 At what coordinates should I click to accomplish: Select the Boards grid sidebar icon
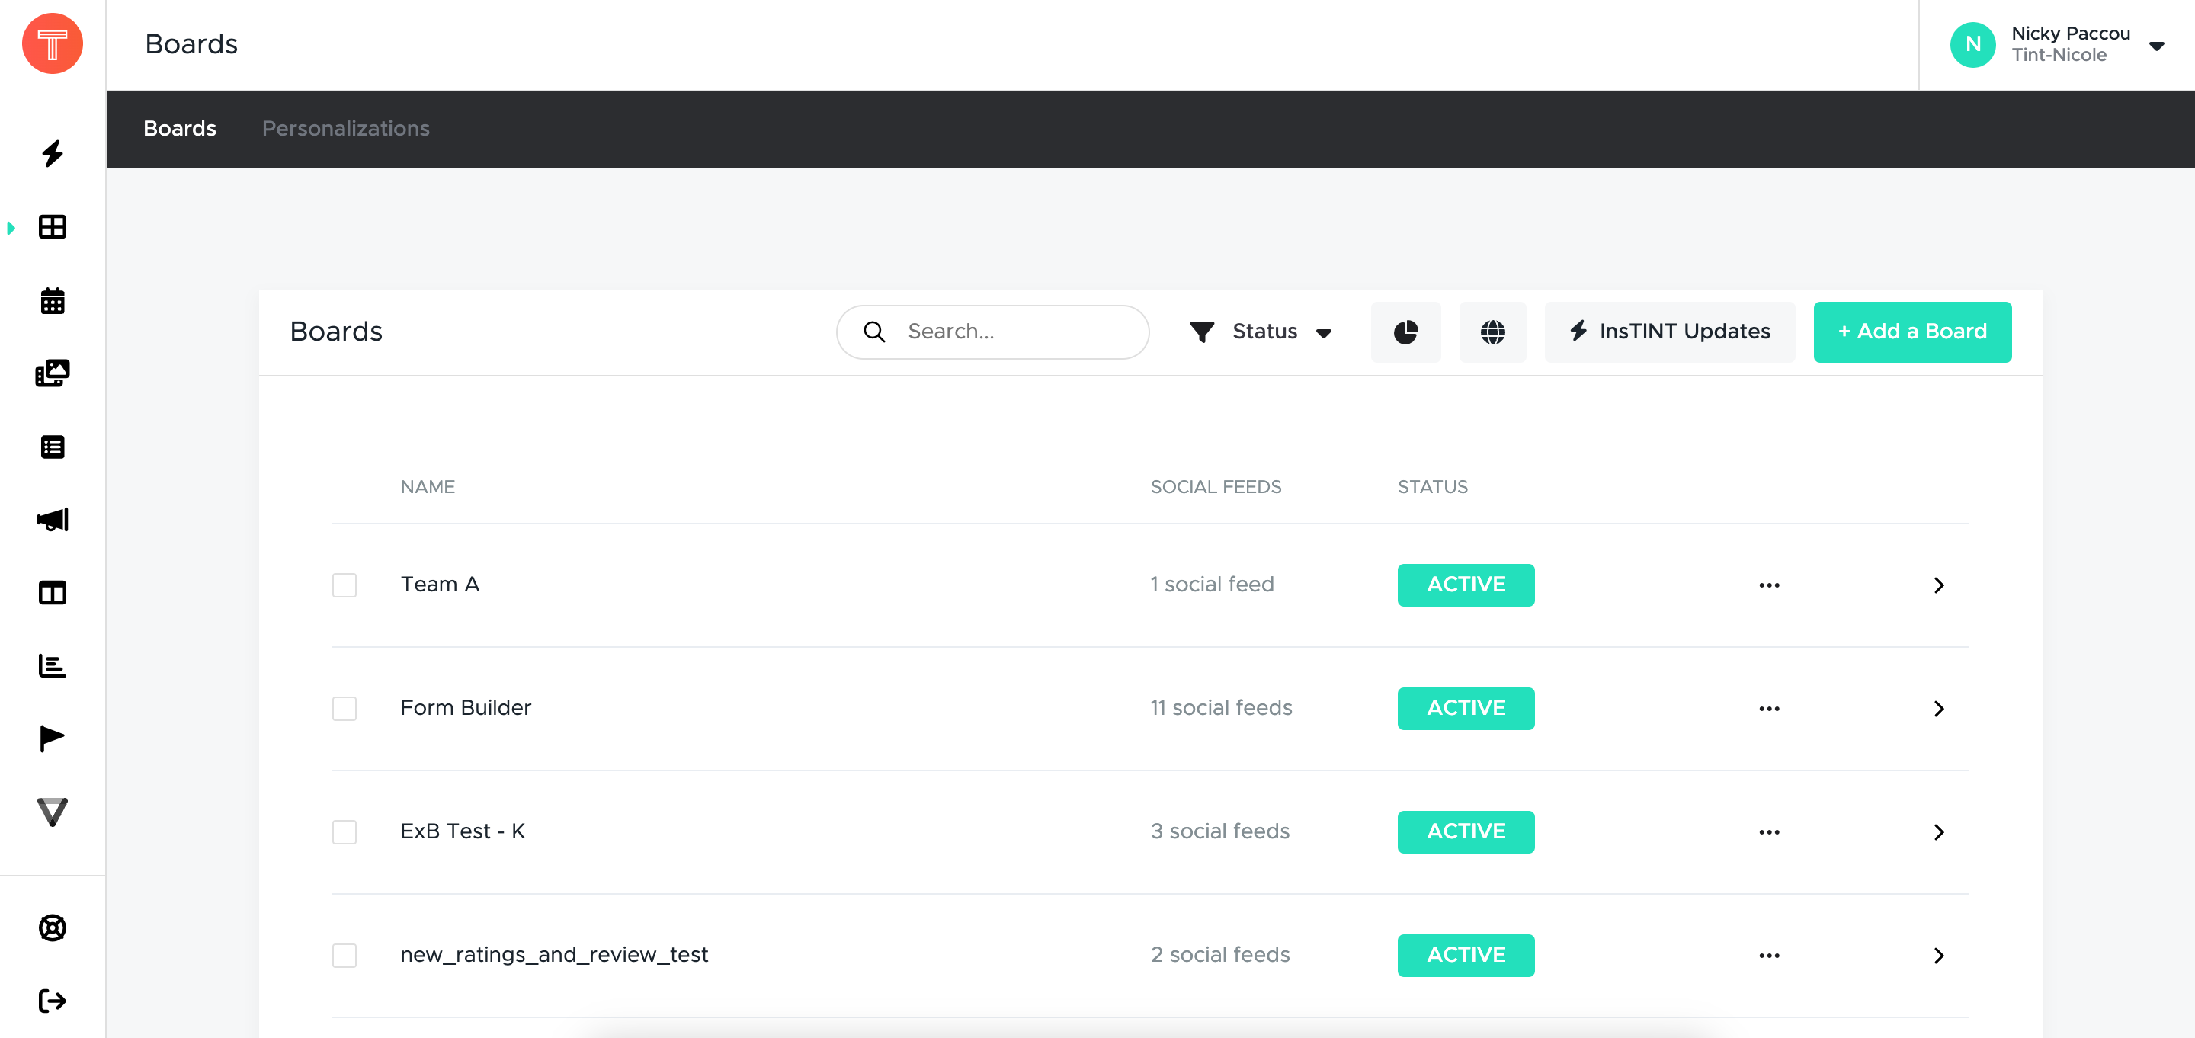(x=53, y=226)
